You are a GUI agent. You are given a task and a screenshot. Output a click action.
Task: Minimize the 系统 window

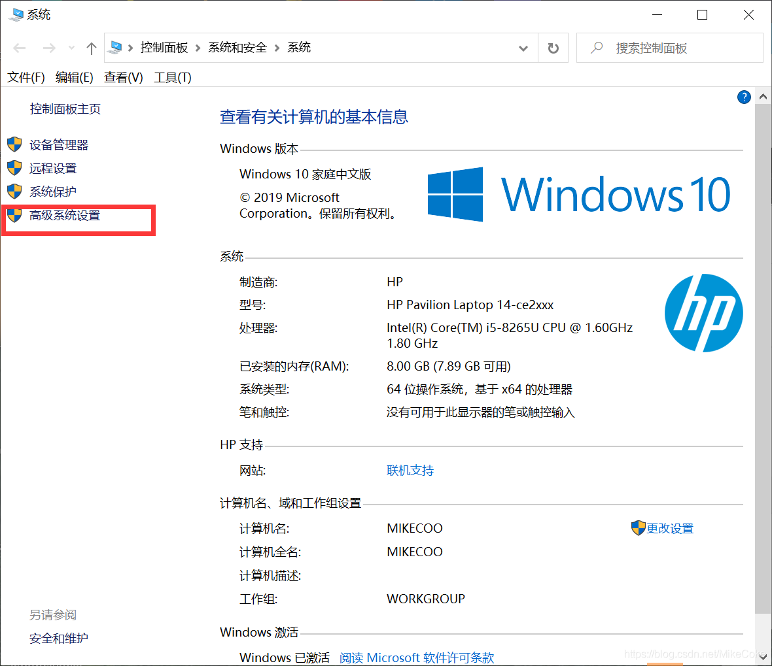[657, 15]
